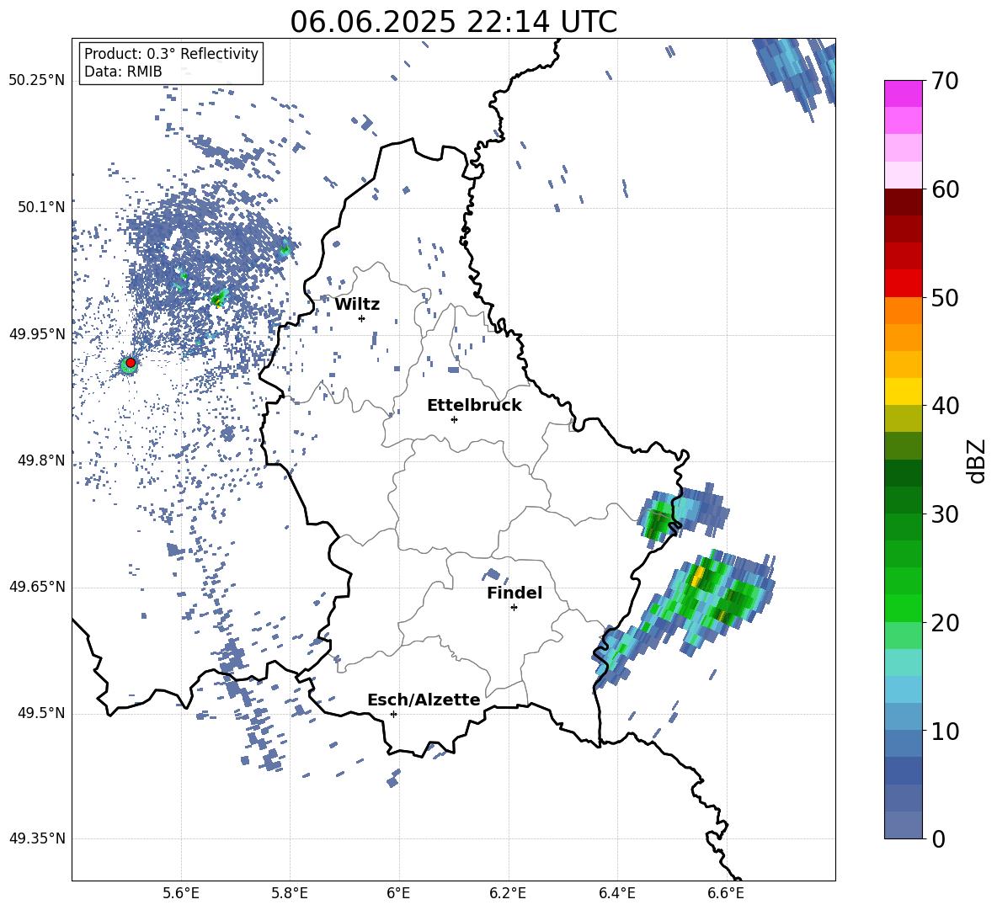Viewport: 997px width, 910px height.
Task: Click the 6.2°E longitude label
Action: click(508, 893)
